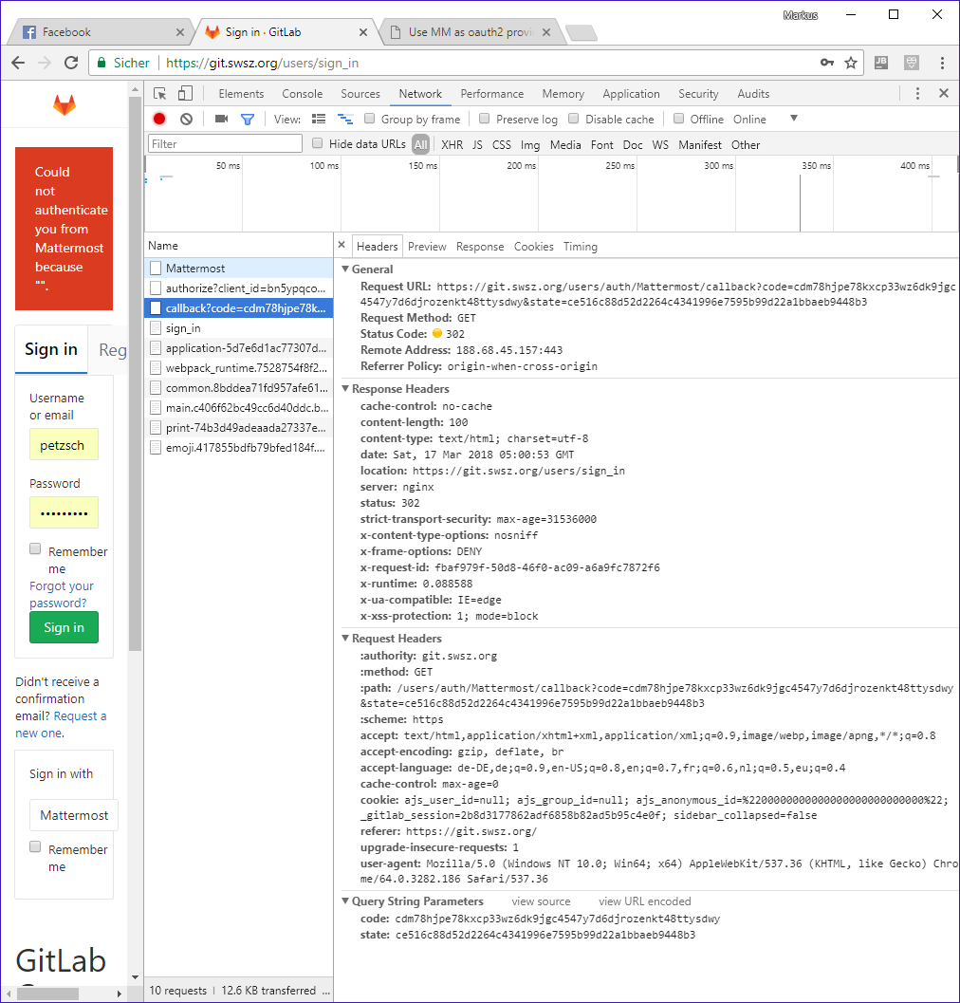Open DevTools customize menu
Viewport: 960px width, 1003px height.
[x=918, y=93]
